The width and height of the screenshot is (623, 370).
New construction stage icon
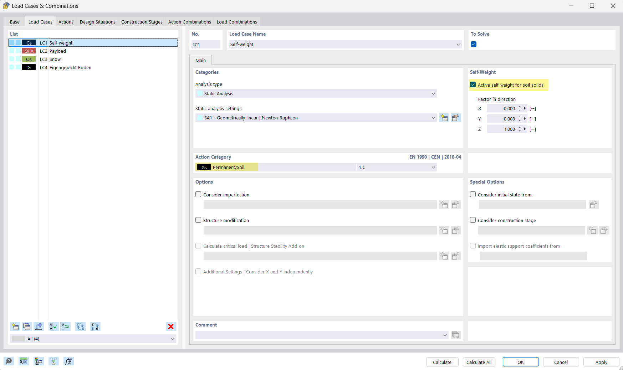[x=592, y=230]
